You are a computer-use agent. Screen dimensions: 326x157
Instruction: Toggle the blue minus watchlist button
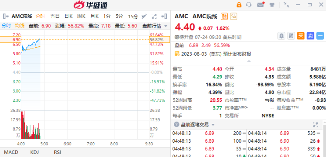320,36
